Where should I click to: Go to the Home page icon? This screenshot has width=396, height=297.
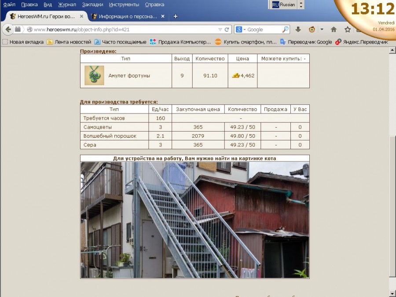(x=334, y=29)
